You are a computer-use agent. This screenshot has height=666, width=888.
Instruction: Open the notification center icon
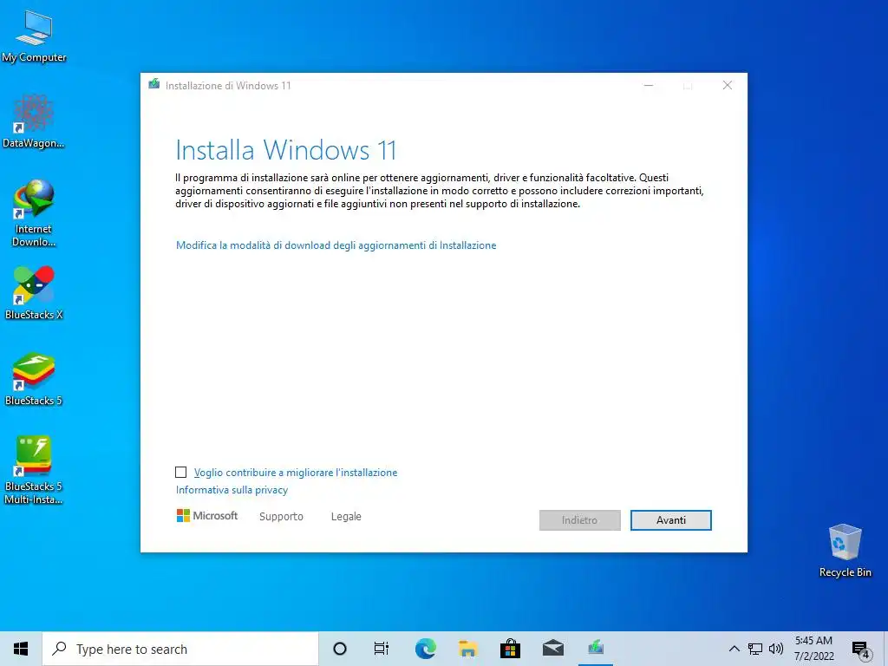pyautogui.click(x=861, y=650)
